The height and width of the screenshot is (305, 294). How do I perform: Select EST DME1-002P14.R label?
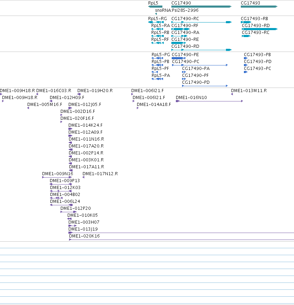pyautogui.click(x=86, y=153)
